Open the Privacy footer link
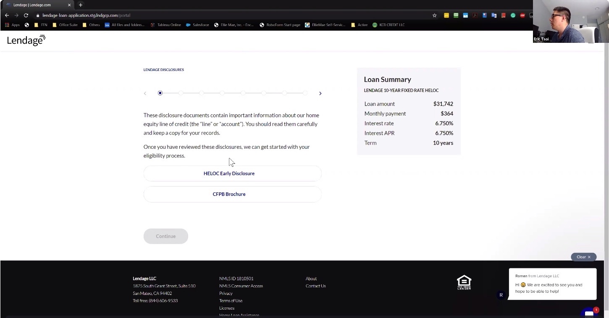The height and width of the screenshot is (318, 609). click(x=226, y=293)
